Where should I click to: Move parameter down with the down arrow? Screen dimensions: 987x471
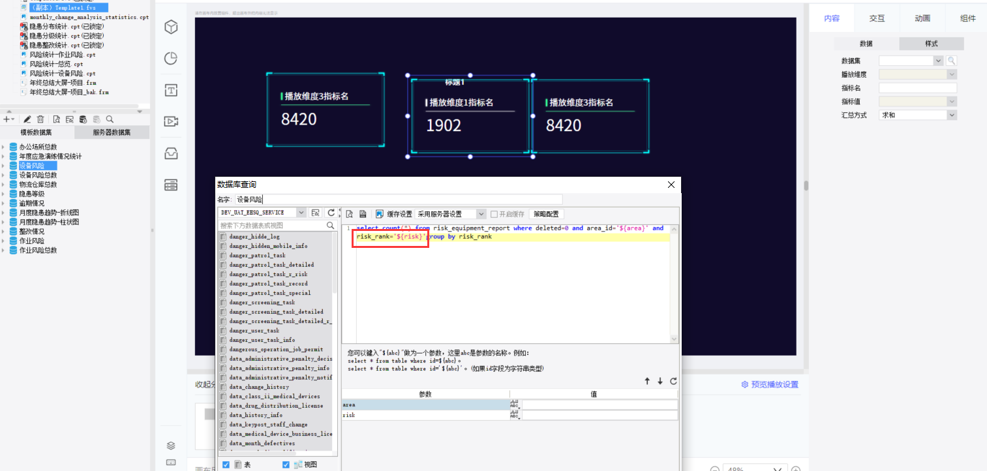660,381
